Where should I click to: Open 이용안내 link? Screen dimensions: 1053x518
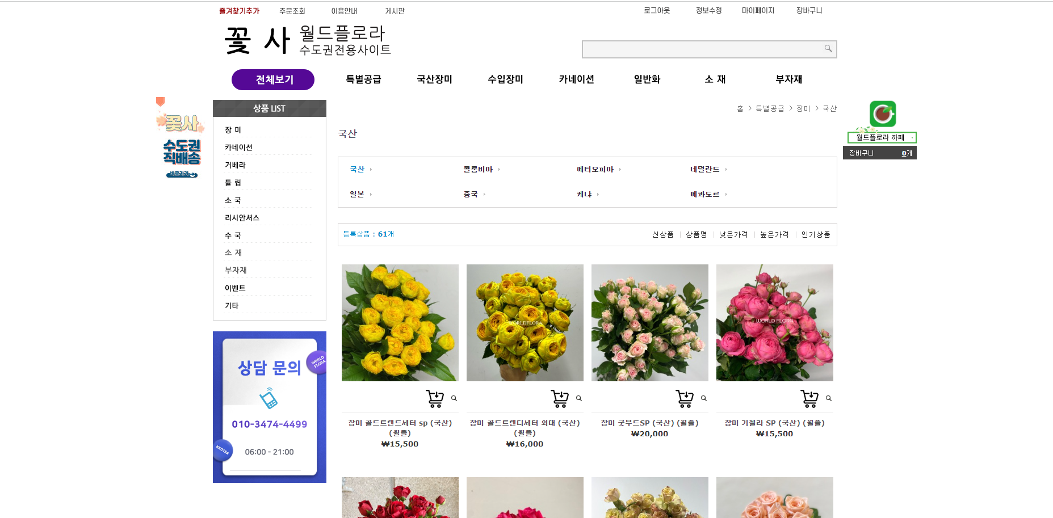(344, 11)
